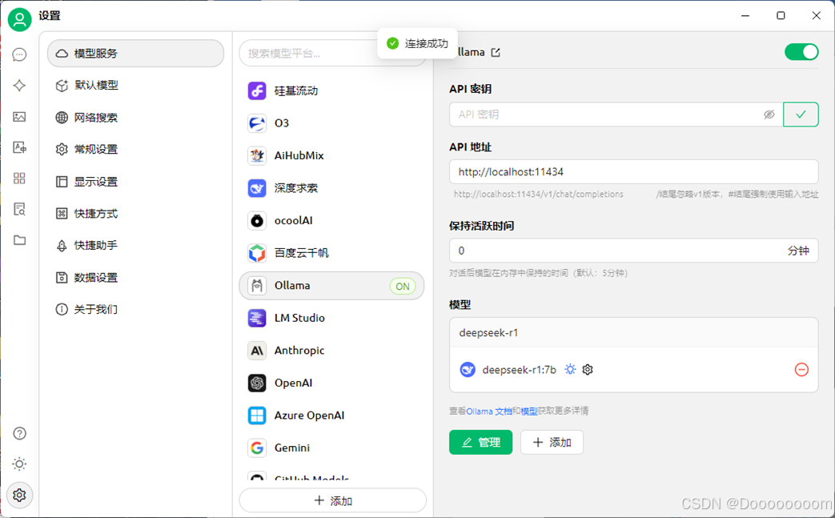This screenshot has height=518, width=835.
Task: Toggle API key visibility eye icon
Action: [x=769, y=114]
